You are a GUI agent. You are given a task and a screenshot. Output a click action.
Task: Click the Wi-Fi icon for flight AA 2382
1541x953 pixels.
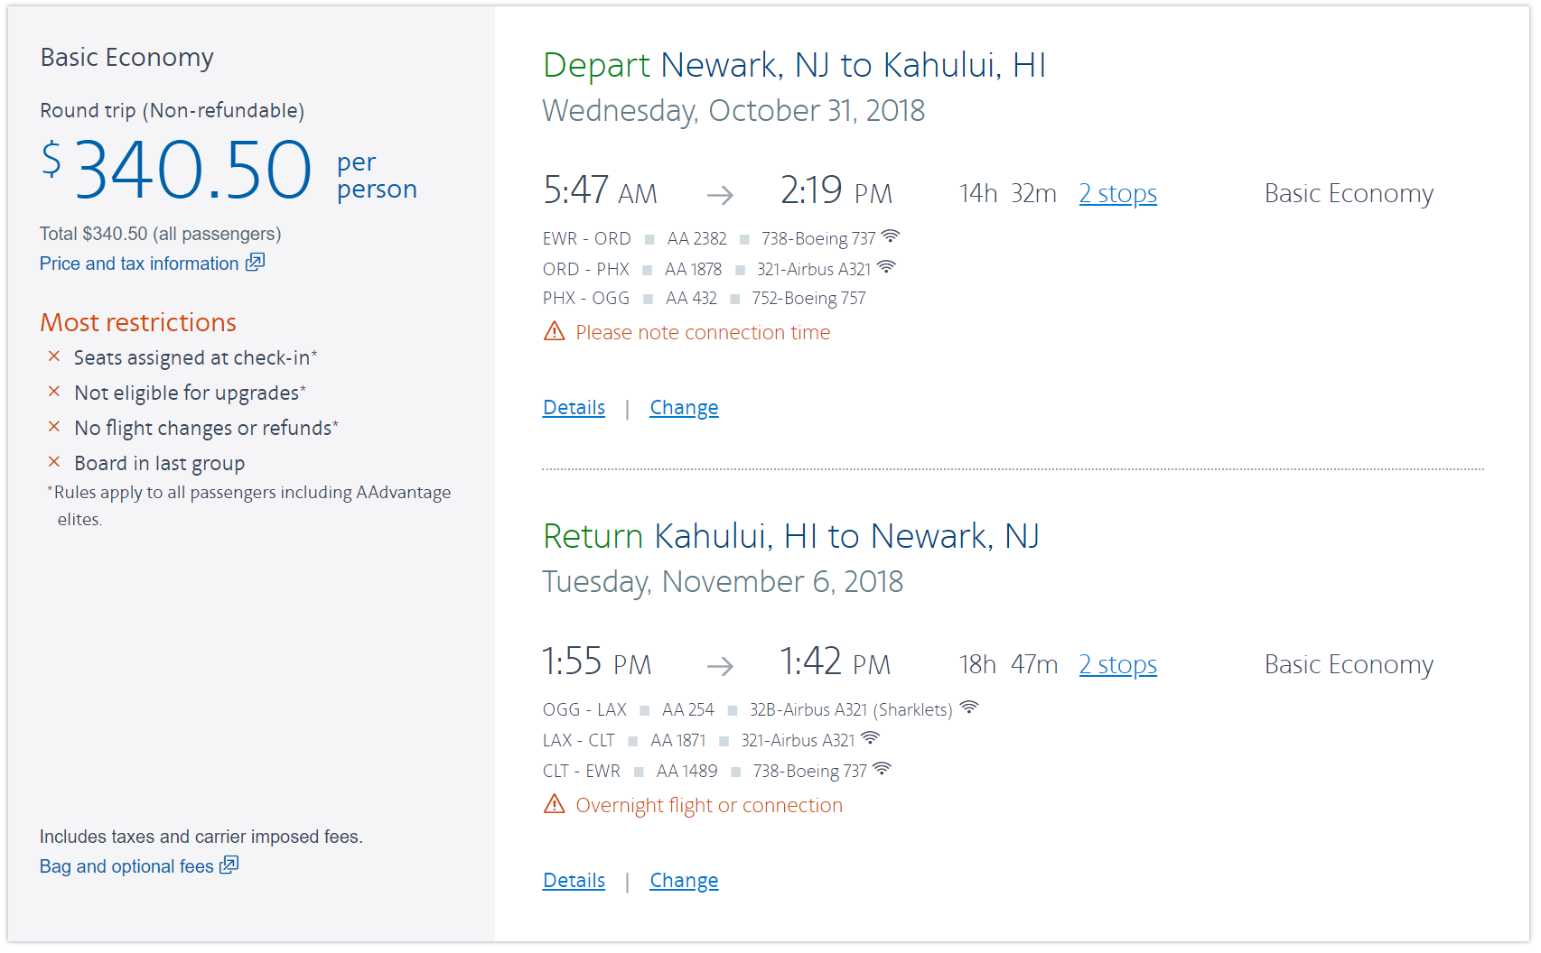tap(891, 236)
